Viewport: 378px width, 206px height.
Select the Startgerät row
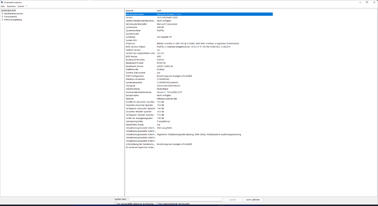coord(199,85)
